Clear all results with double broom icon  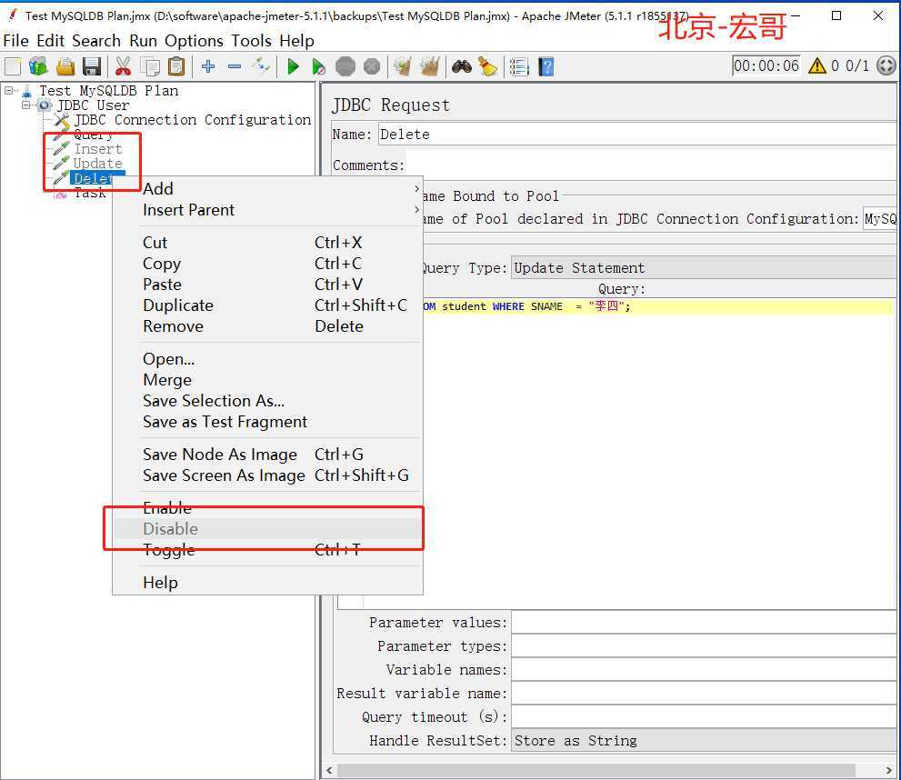pos(430,66)
